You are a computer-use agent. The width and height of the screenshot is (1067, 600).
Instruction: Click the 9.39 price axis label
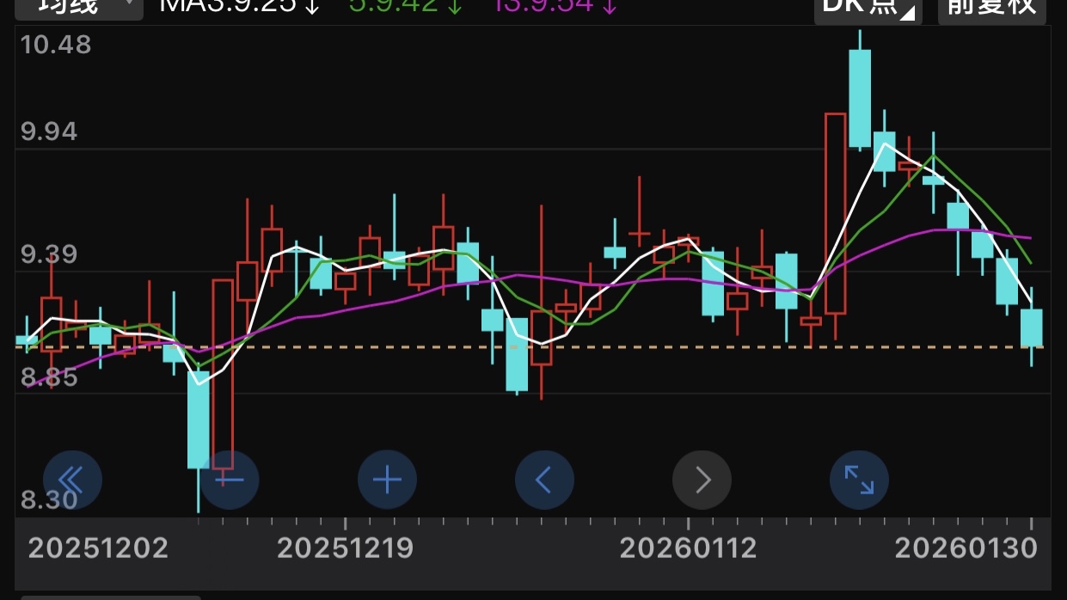[49, 254]
